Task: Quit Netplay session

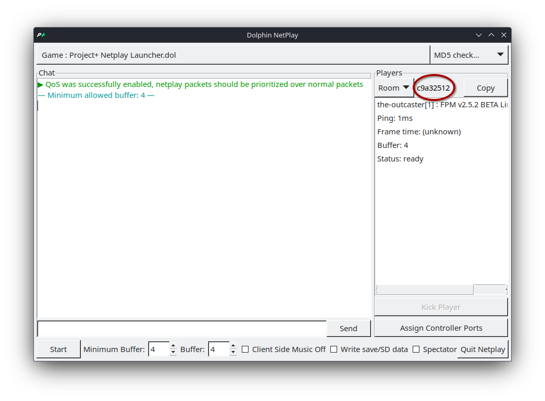Action: pos(483,349)
